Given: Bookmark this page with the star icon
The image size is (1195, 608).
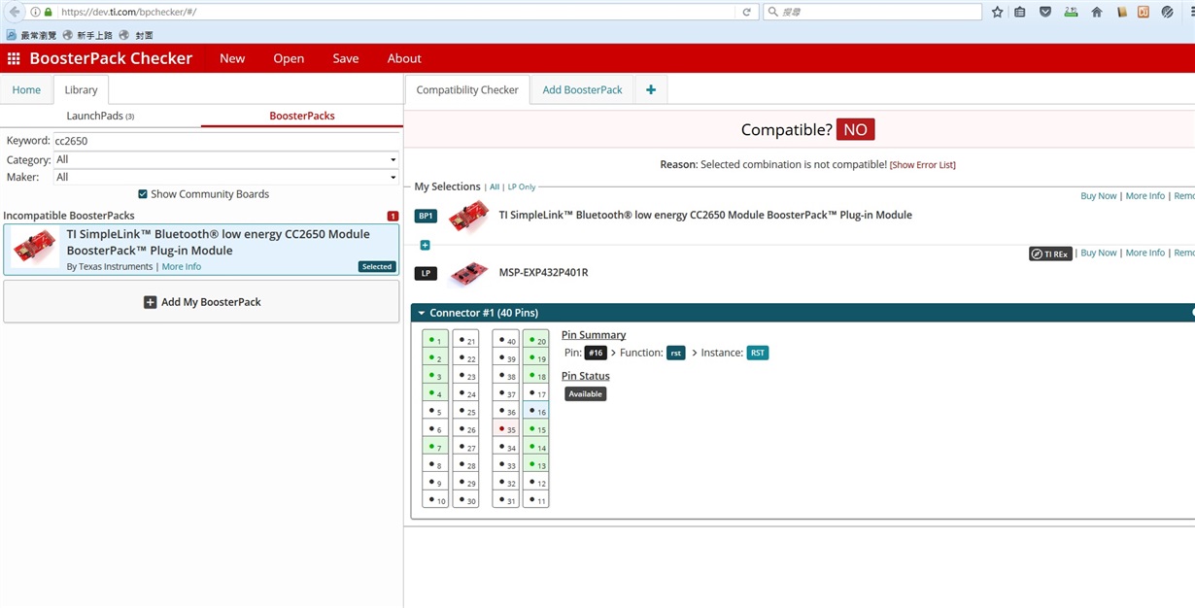Looking at the screenshot, I should point(997,12).
